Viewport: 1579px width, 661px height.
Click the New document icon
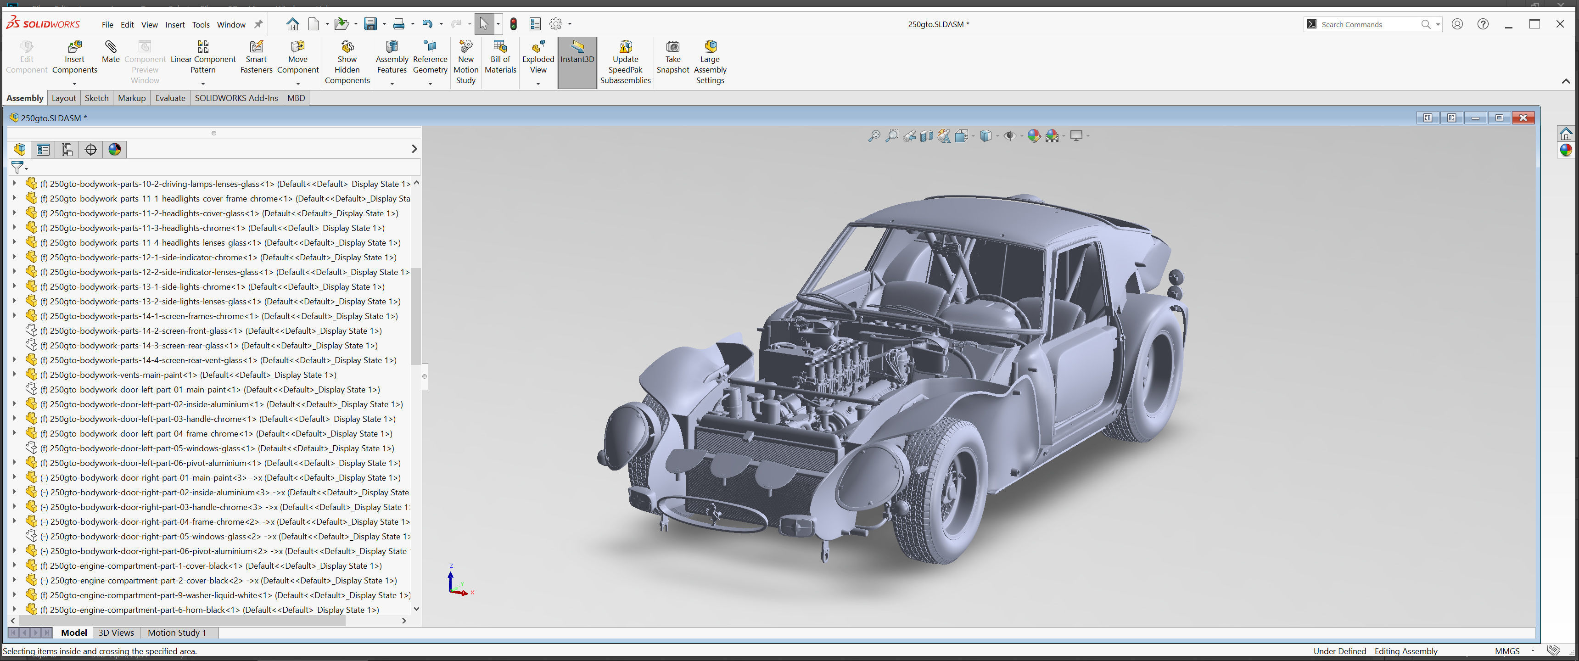pyautogui.click(x=313, y=24)
